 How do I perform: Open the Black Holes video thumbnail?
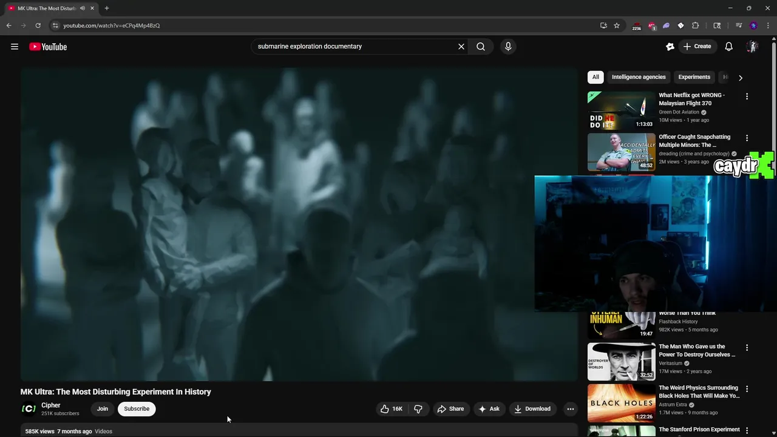pyautogui.click(x=621, y=403)
